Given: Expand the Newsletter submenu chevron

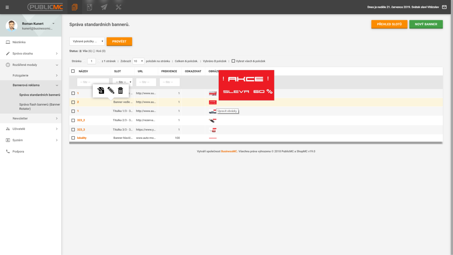Looking at the screenshot, I should pyautogui.click(x=57, y=118).
